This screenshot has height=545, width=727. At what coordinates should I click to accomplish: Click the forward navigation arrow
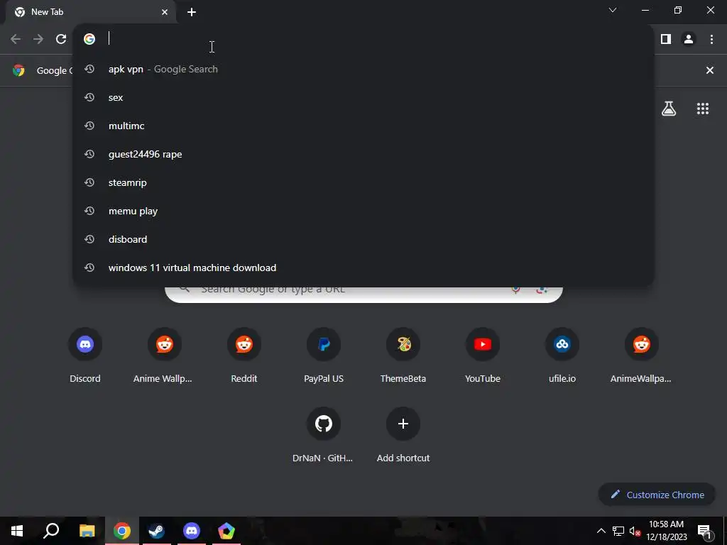tap(38, 39)
